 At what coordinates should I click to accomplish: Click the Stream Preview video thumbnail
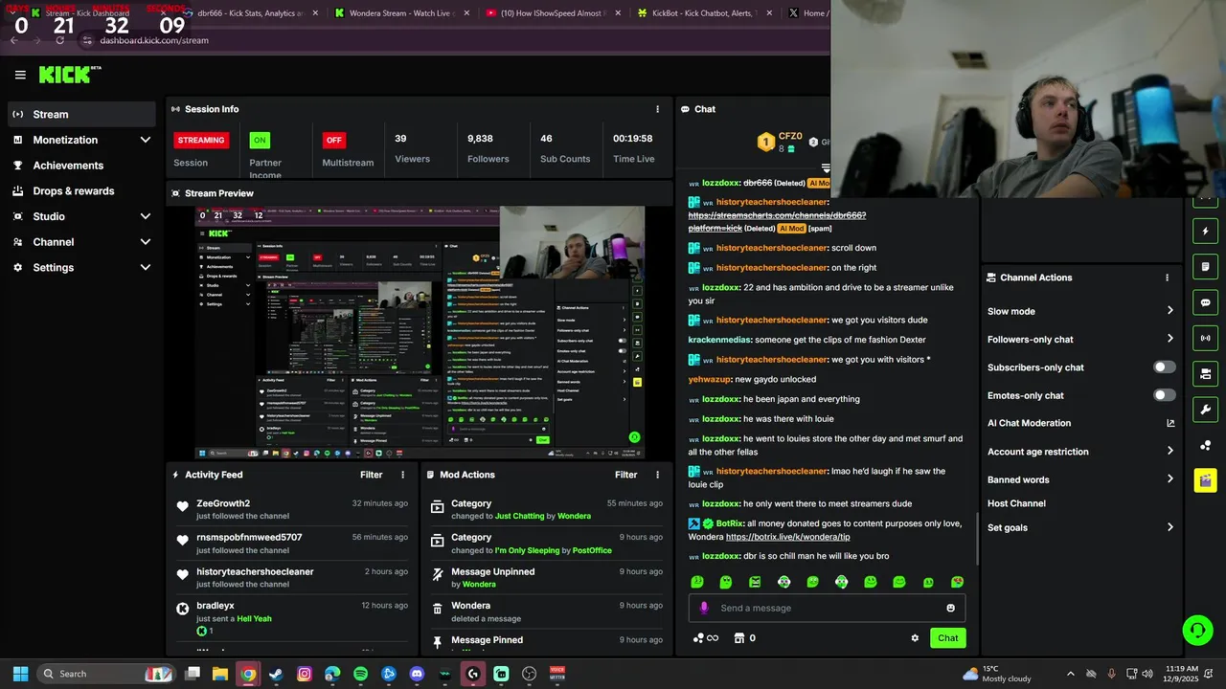[x=420, y=333]
